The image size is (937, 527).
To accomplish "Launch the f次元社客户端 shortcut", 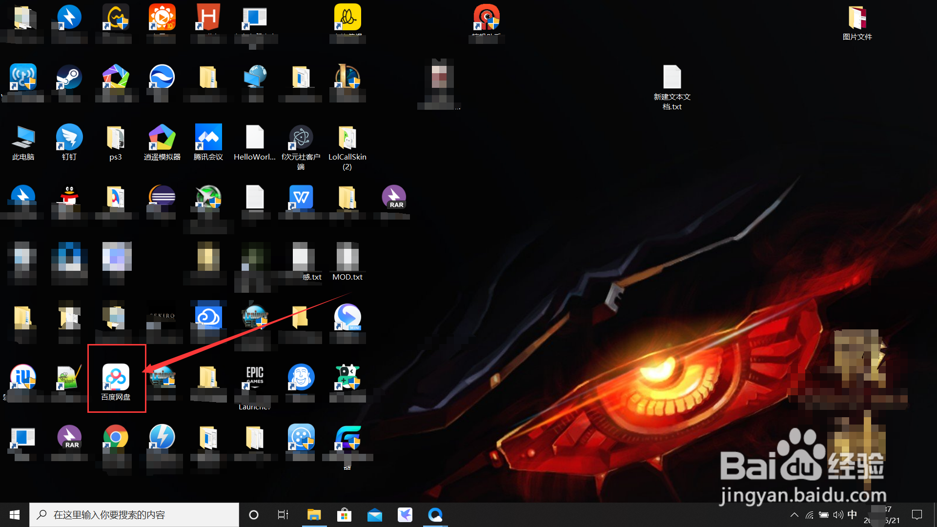I will coord(301,147).
